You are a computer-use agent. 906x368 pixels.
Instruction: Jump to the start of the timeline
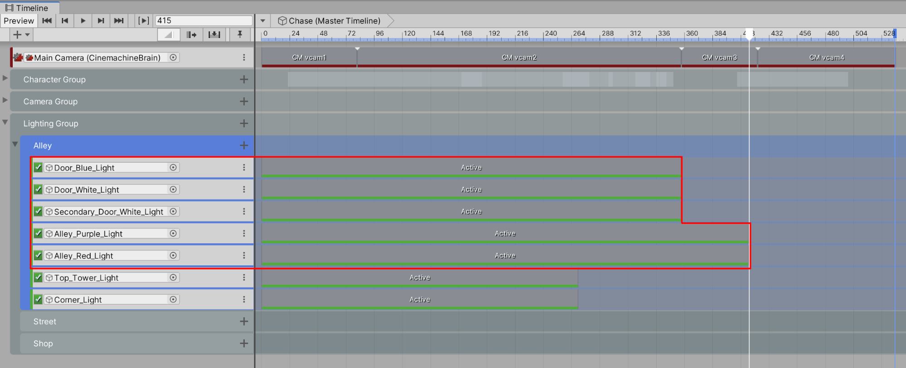tap(47, 21)
